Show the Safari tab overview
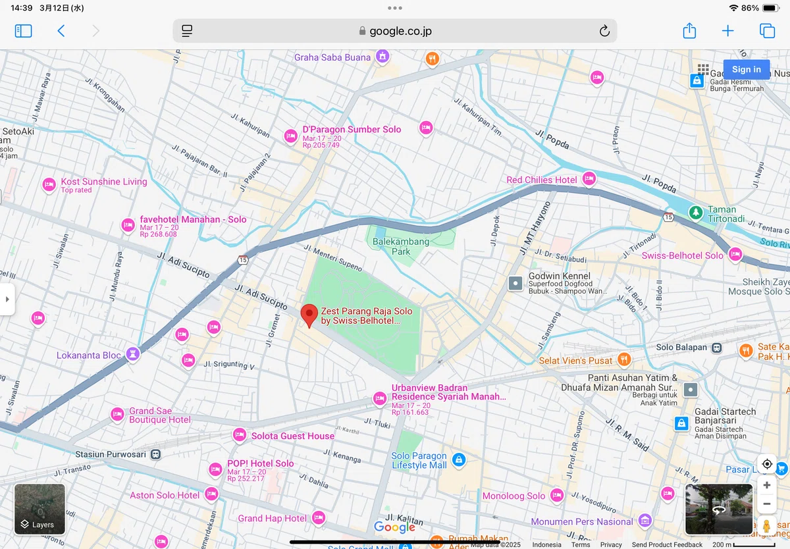Image resolution: width=790 pixels, height=549 pixels. tap(767, 31)
